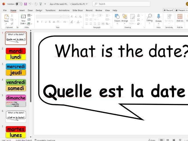Click the Shapes gallery icon
Viewport: 188px width, 141px height.
click(117, 17)
